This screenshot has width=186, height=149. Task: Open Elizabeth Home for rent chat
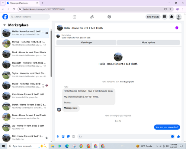[x=25, y=64]
